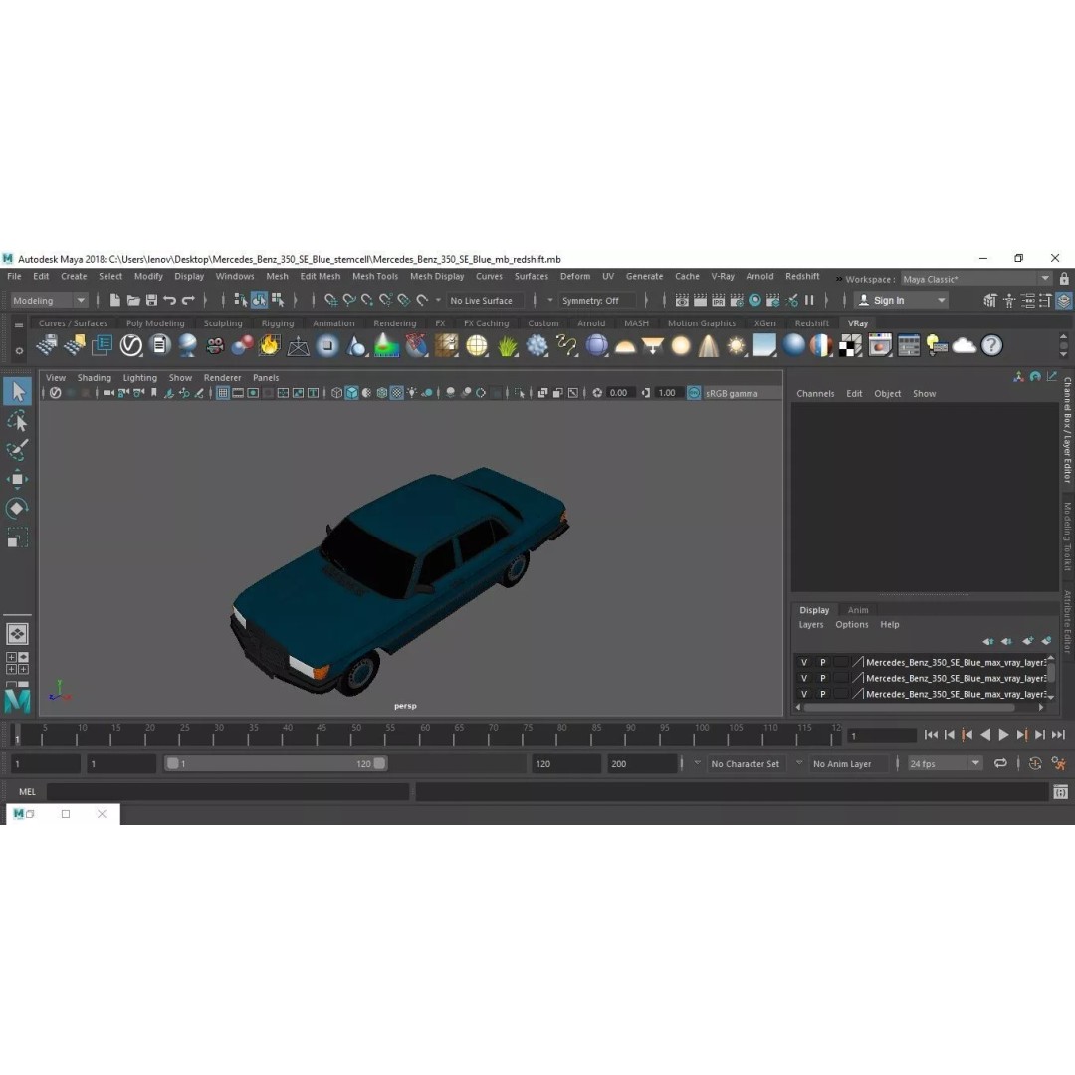The image size is (1075, 1075).
Task: Click the character running auto key icon
Action: click(1058, 763)
